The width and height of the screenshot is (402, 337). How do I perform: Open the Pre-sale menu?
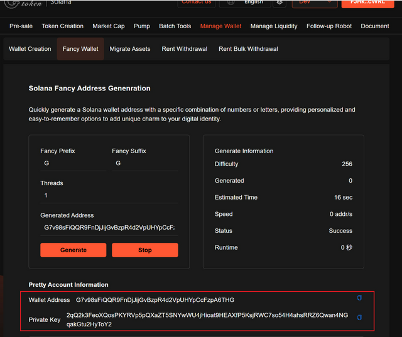point(21,26)
